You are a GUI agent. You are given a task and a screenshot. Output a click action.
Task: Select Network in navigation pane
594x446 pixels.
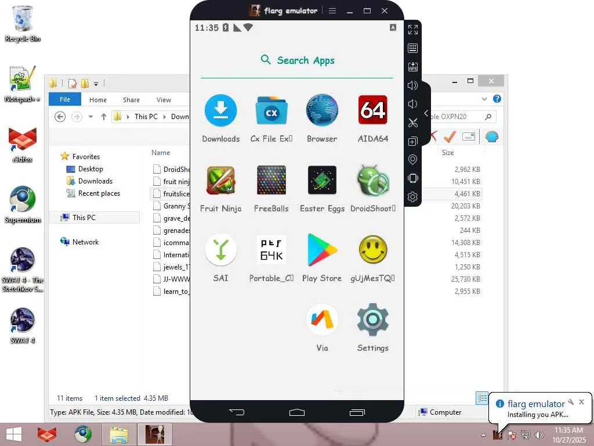tap(85, 242)
